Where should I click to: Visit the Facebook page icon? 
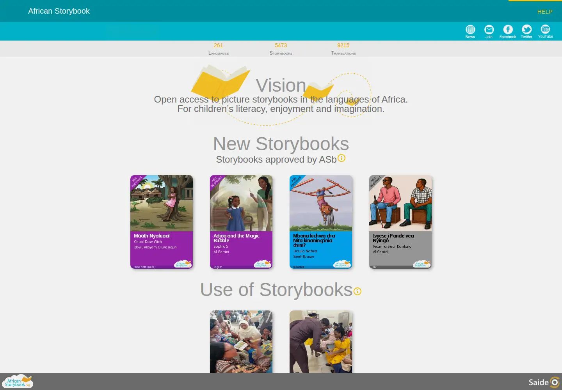click(508, 31)
